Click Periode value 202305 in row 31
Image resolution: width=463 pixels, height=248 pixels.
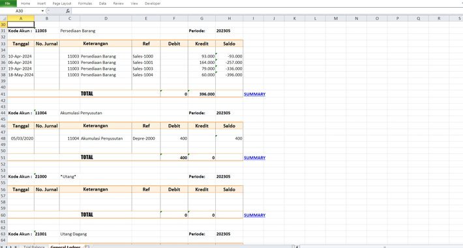223,31
